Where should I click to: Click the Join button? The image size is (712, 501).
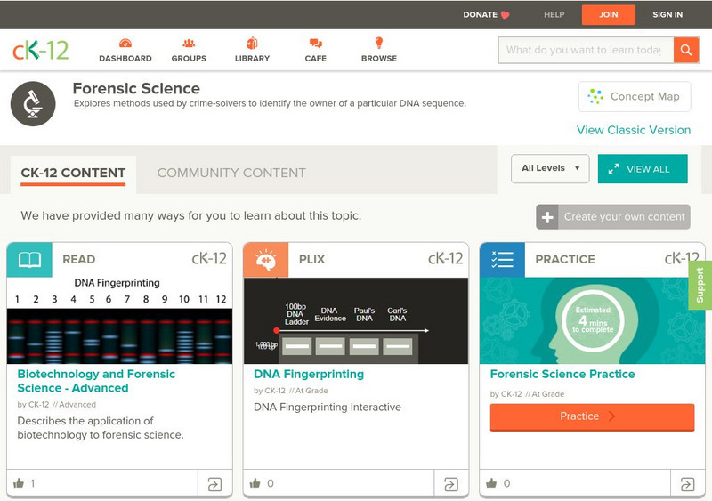coord(609,15)
